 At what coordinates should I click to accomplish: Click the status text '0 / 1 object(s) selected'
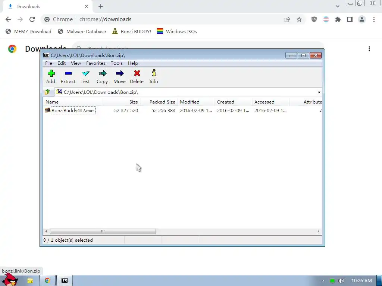coord(68,240)
